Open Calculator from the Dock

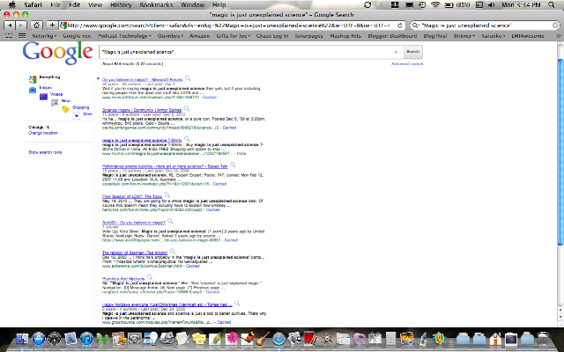coord(390,339)
